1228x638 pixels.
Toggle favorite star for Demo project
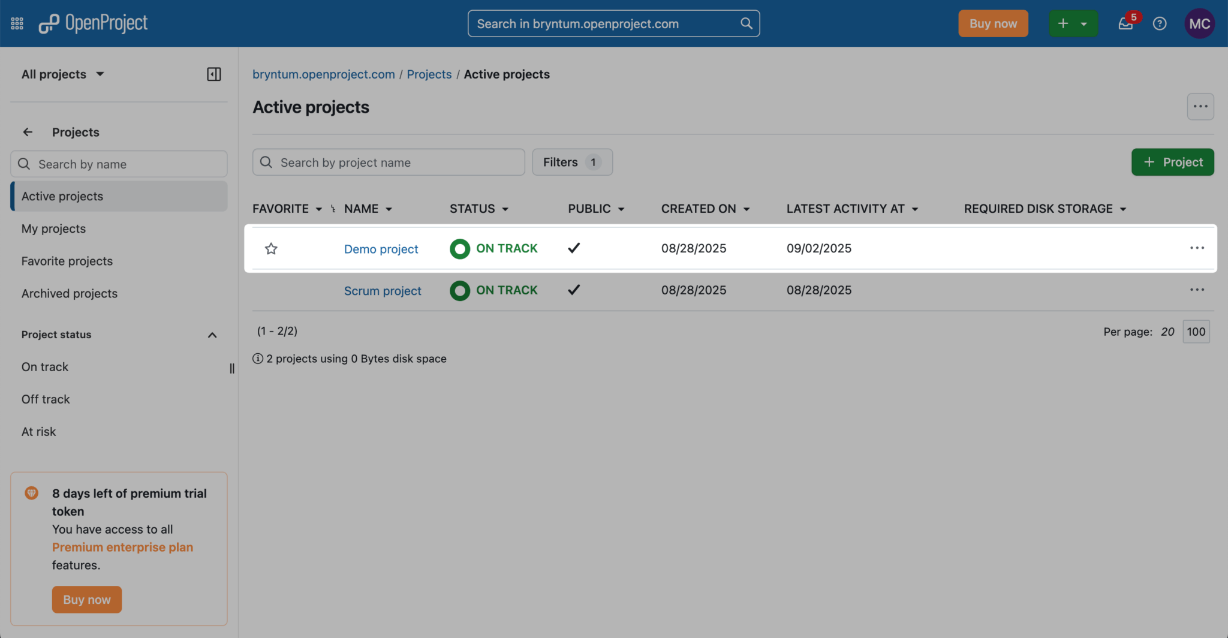pos(271,249)
